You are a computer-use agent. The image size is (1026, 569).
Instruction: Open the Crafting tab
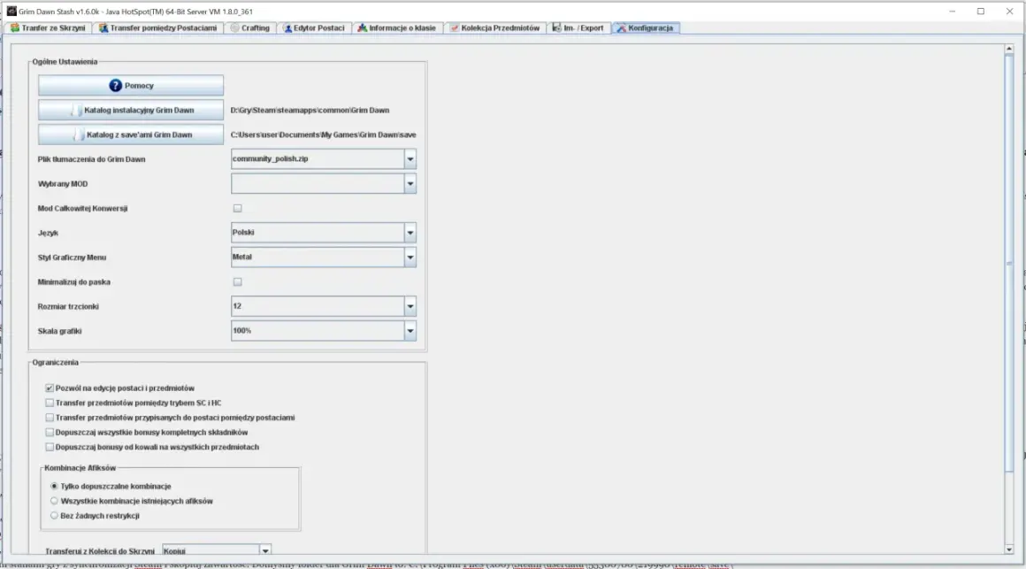click(250, 28)
